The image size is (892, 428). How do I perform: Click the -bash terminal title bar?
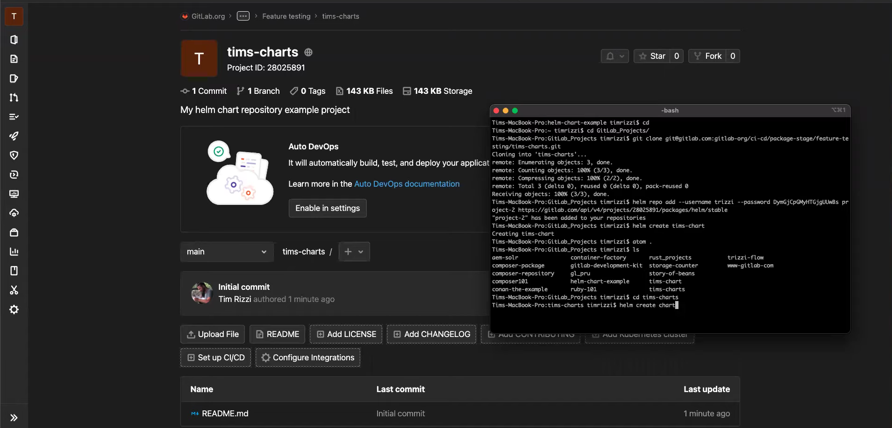click(x=670, y=110)
